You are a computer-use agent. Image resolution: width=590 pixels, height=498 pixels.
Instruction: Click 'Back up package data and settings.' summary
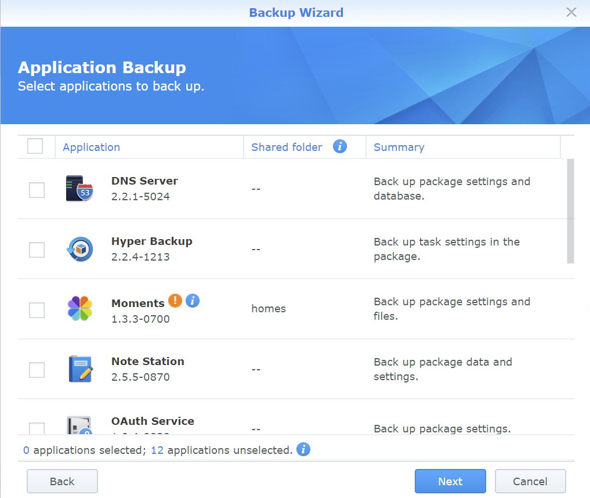coord(443,369)
